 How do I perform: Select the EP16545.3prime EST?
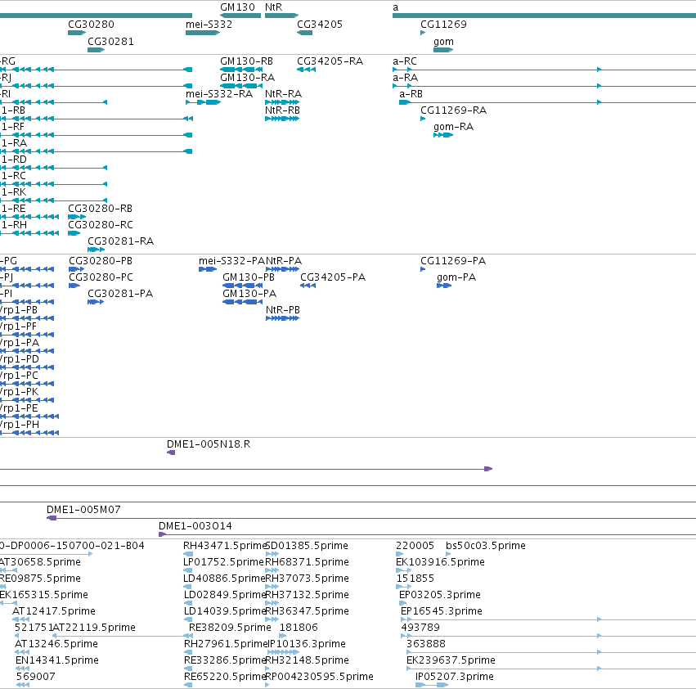click(x=548, y=619)
